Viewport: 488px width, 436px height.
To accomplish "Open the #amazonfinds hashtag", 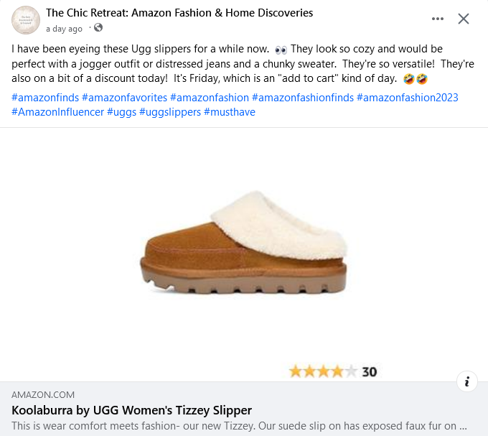I will pos(45,97).
